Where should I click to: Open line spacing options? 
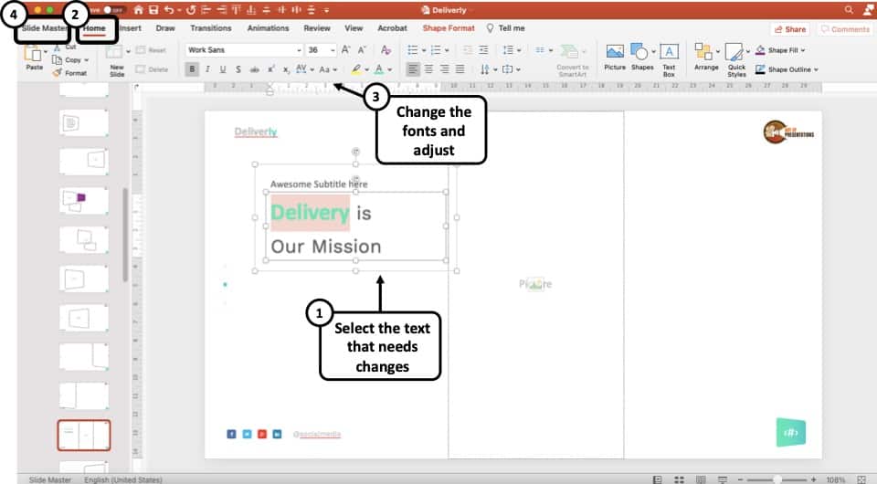click(x=512, y=49)
